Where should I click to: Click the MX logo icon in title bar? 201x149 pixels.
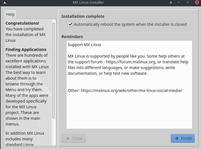[5, 2]
